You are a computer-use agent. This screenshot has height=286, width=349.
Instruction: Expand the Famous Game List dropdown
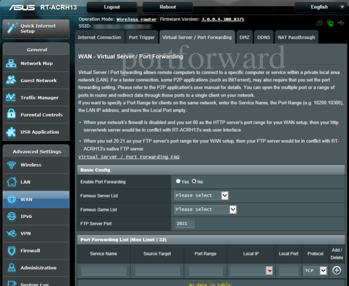205,209
